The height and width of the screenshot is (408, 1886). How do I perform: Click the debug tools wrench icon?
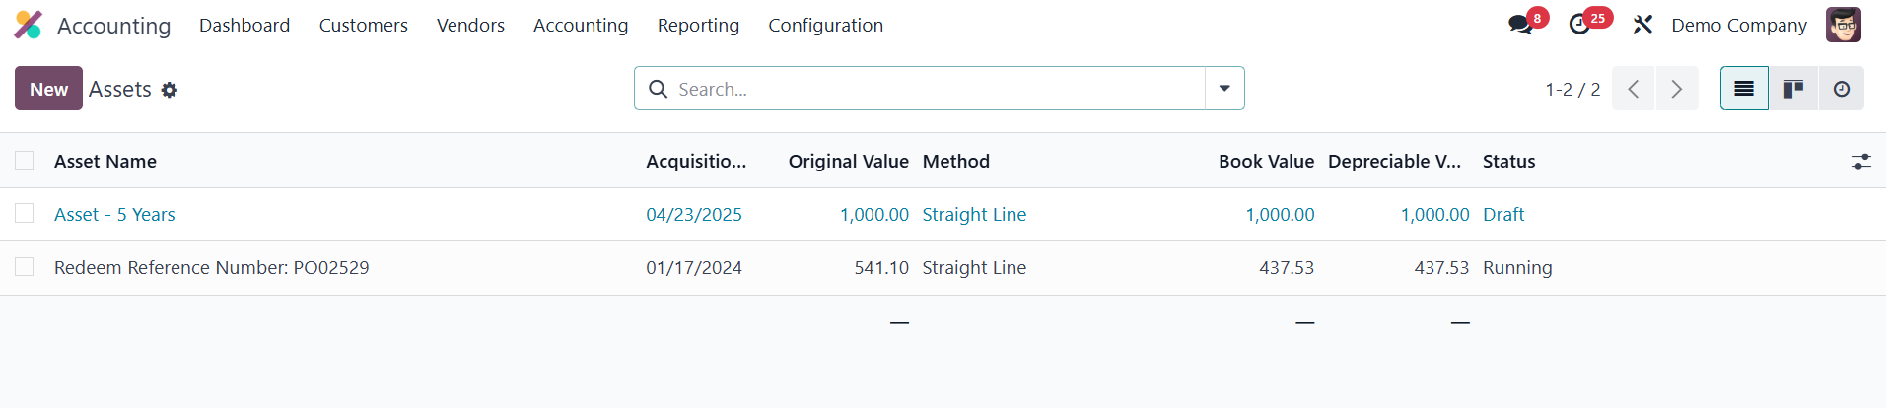(x=1642, y=25)
